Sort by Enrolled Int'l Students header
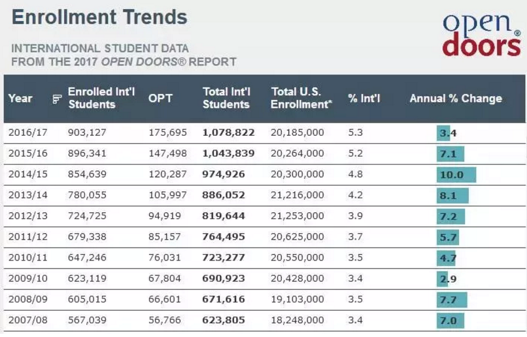 pos(101,98)
